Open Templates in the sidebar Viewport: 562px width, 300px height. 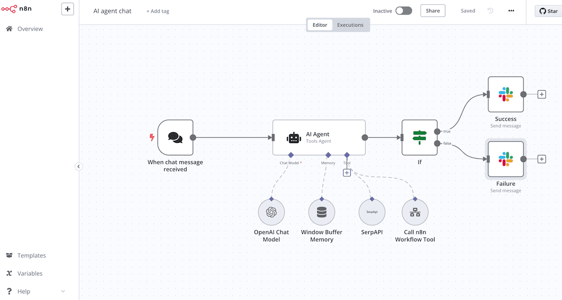tap(31, 255)
